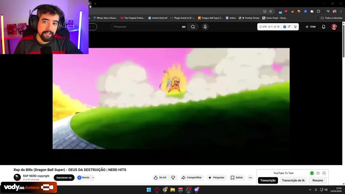Open the on-screen keyboard icon in search box
Viewport: 345px width, 194px height.
[184, 27]
